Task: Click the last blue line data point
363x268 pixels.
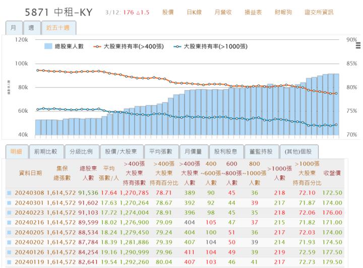Action: point(336,125)
